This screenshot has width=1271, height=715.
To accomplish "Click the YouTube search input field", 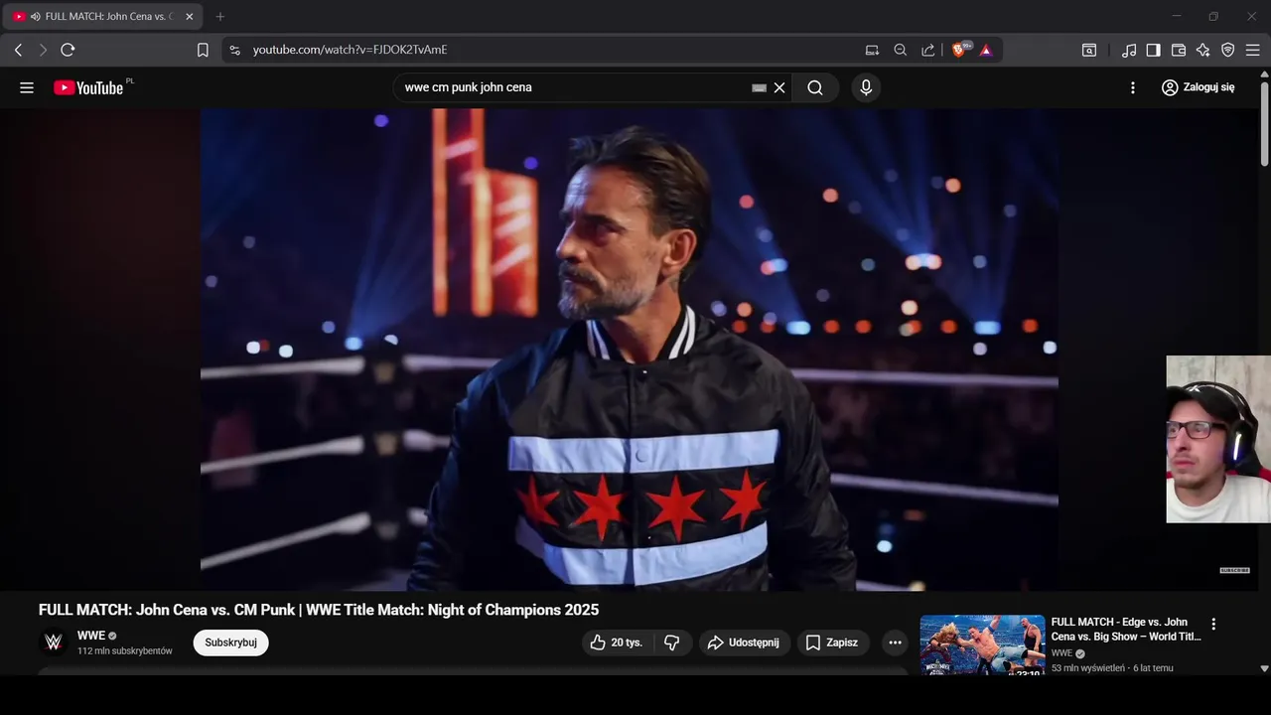I will 576,87.
